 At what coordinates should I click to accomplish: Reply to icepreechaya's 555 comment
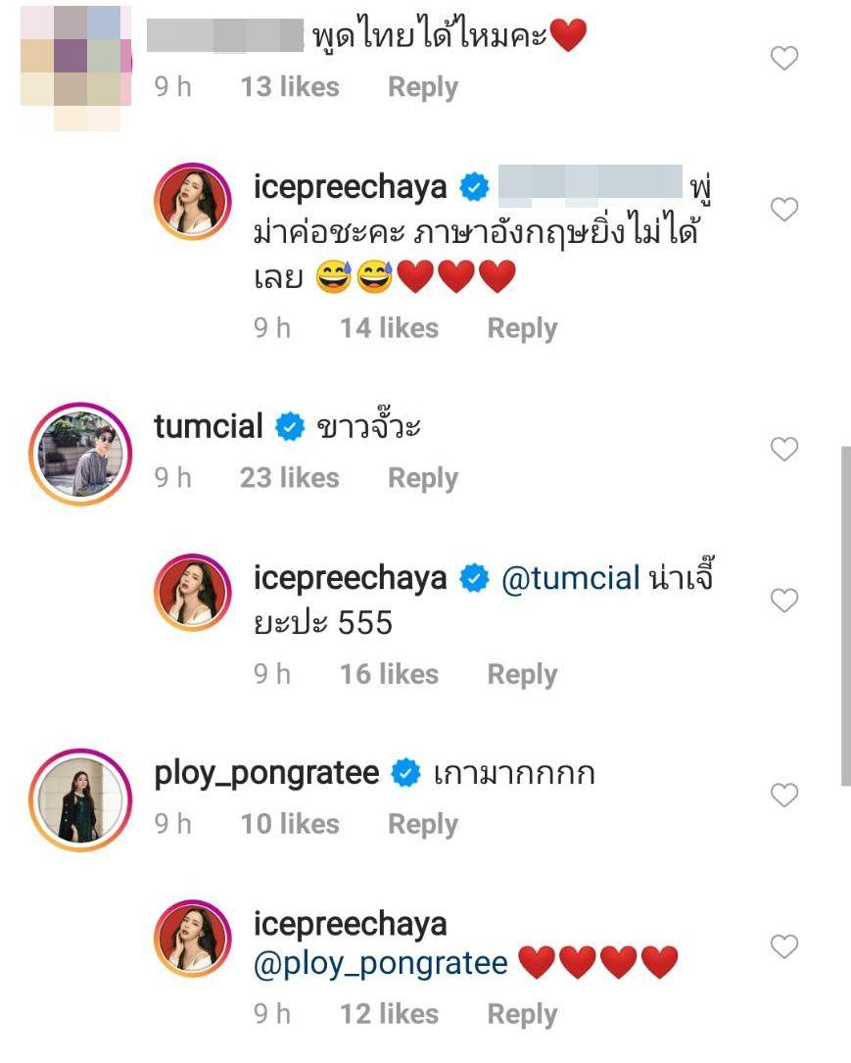pyautogui.click(x=522, y=674)
